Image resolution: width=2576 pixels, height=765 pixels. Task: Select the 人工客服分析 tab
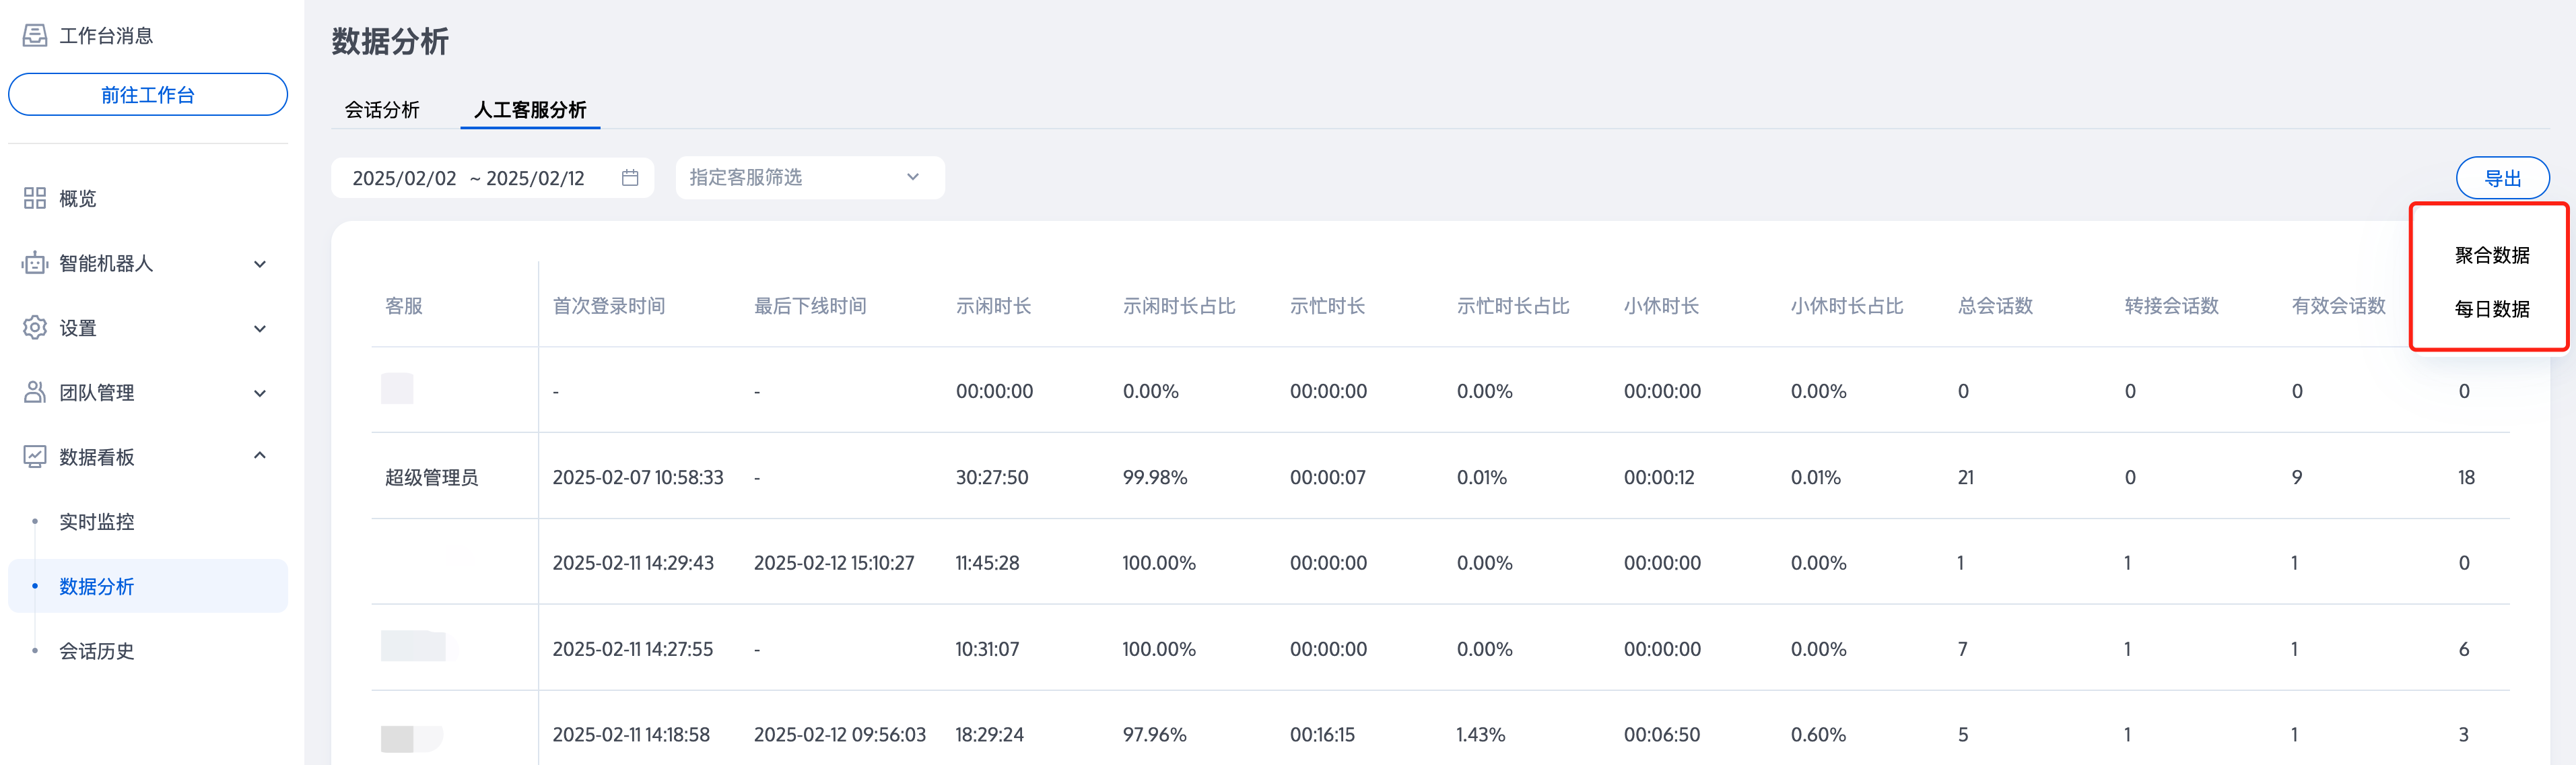click(530, 110)
